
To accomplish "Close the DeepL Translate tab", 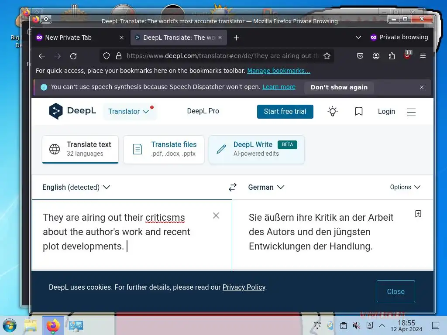I will 220,38.
